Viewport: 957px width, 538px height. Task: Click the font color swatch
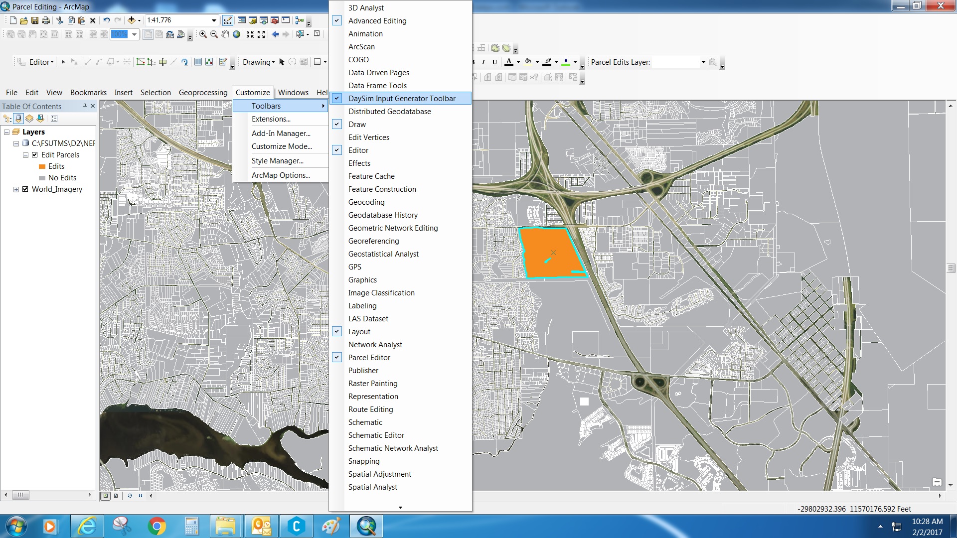pyautogui.click(x=508, y=62)
